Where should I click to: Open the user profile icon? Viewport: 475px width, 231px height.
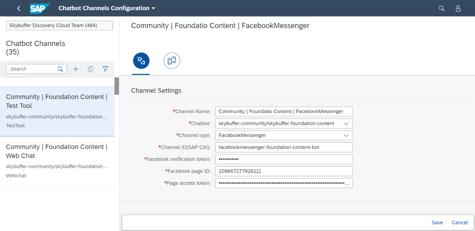click(458, 8)
